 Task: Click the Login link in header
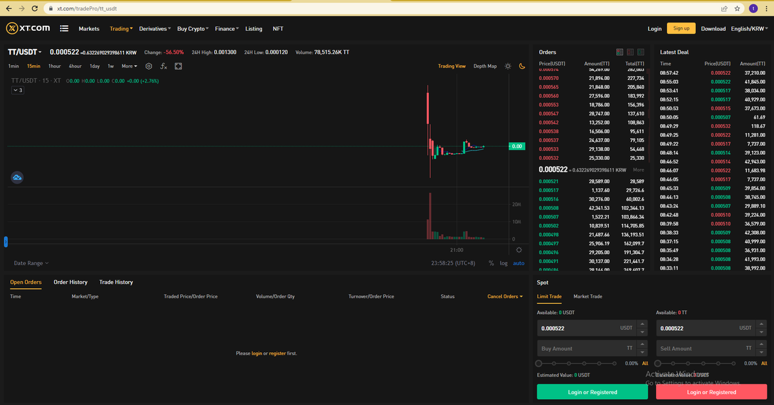point(655,28)
